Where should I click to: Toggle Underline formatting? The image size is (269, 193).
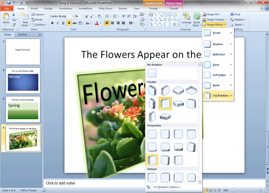(x=63, y=23)
